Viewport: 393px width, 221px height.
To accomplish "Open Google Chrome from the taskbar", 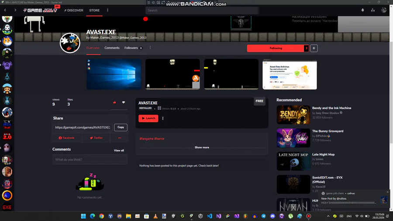I will 101,216.
